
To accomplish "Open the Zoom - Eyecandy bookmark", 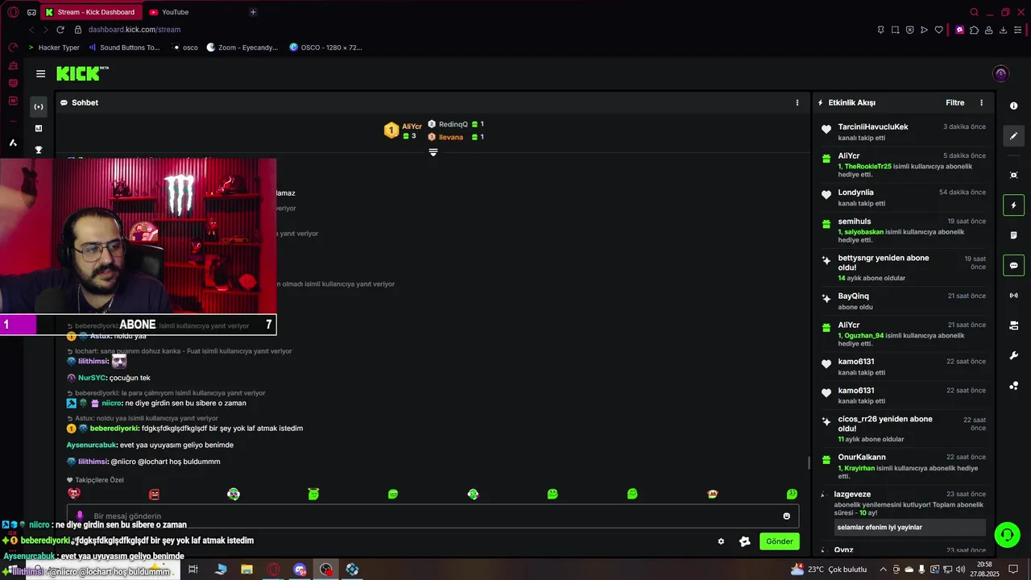I will pos(242,48).
